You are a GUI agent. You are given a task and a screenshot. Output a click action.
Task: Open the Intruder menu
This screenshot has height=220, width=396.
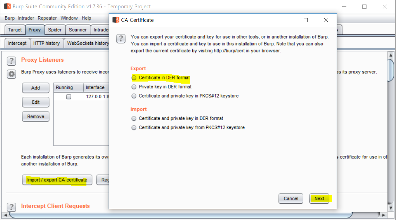tap(26, 18)
